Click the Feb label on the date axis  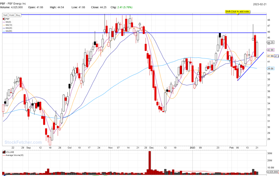232,148
